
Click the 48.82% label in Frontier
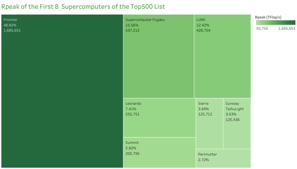[x=10, y=25]
